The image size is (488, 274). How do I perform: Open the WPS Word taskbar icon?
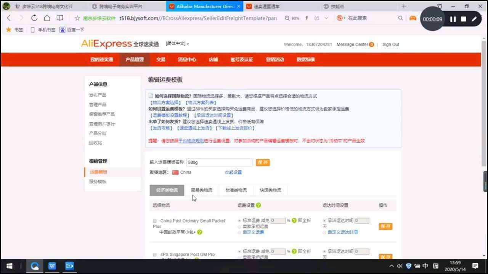tap(52, 266)
